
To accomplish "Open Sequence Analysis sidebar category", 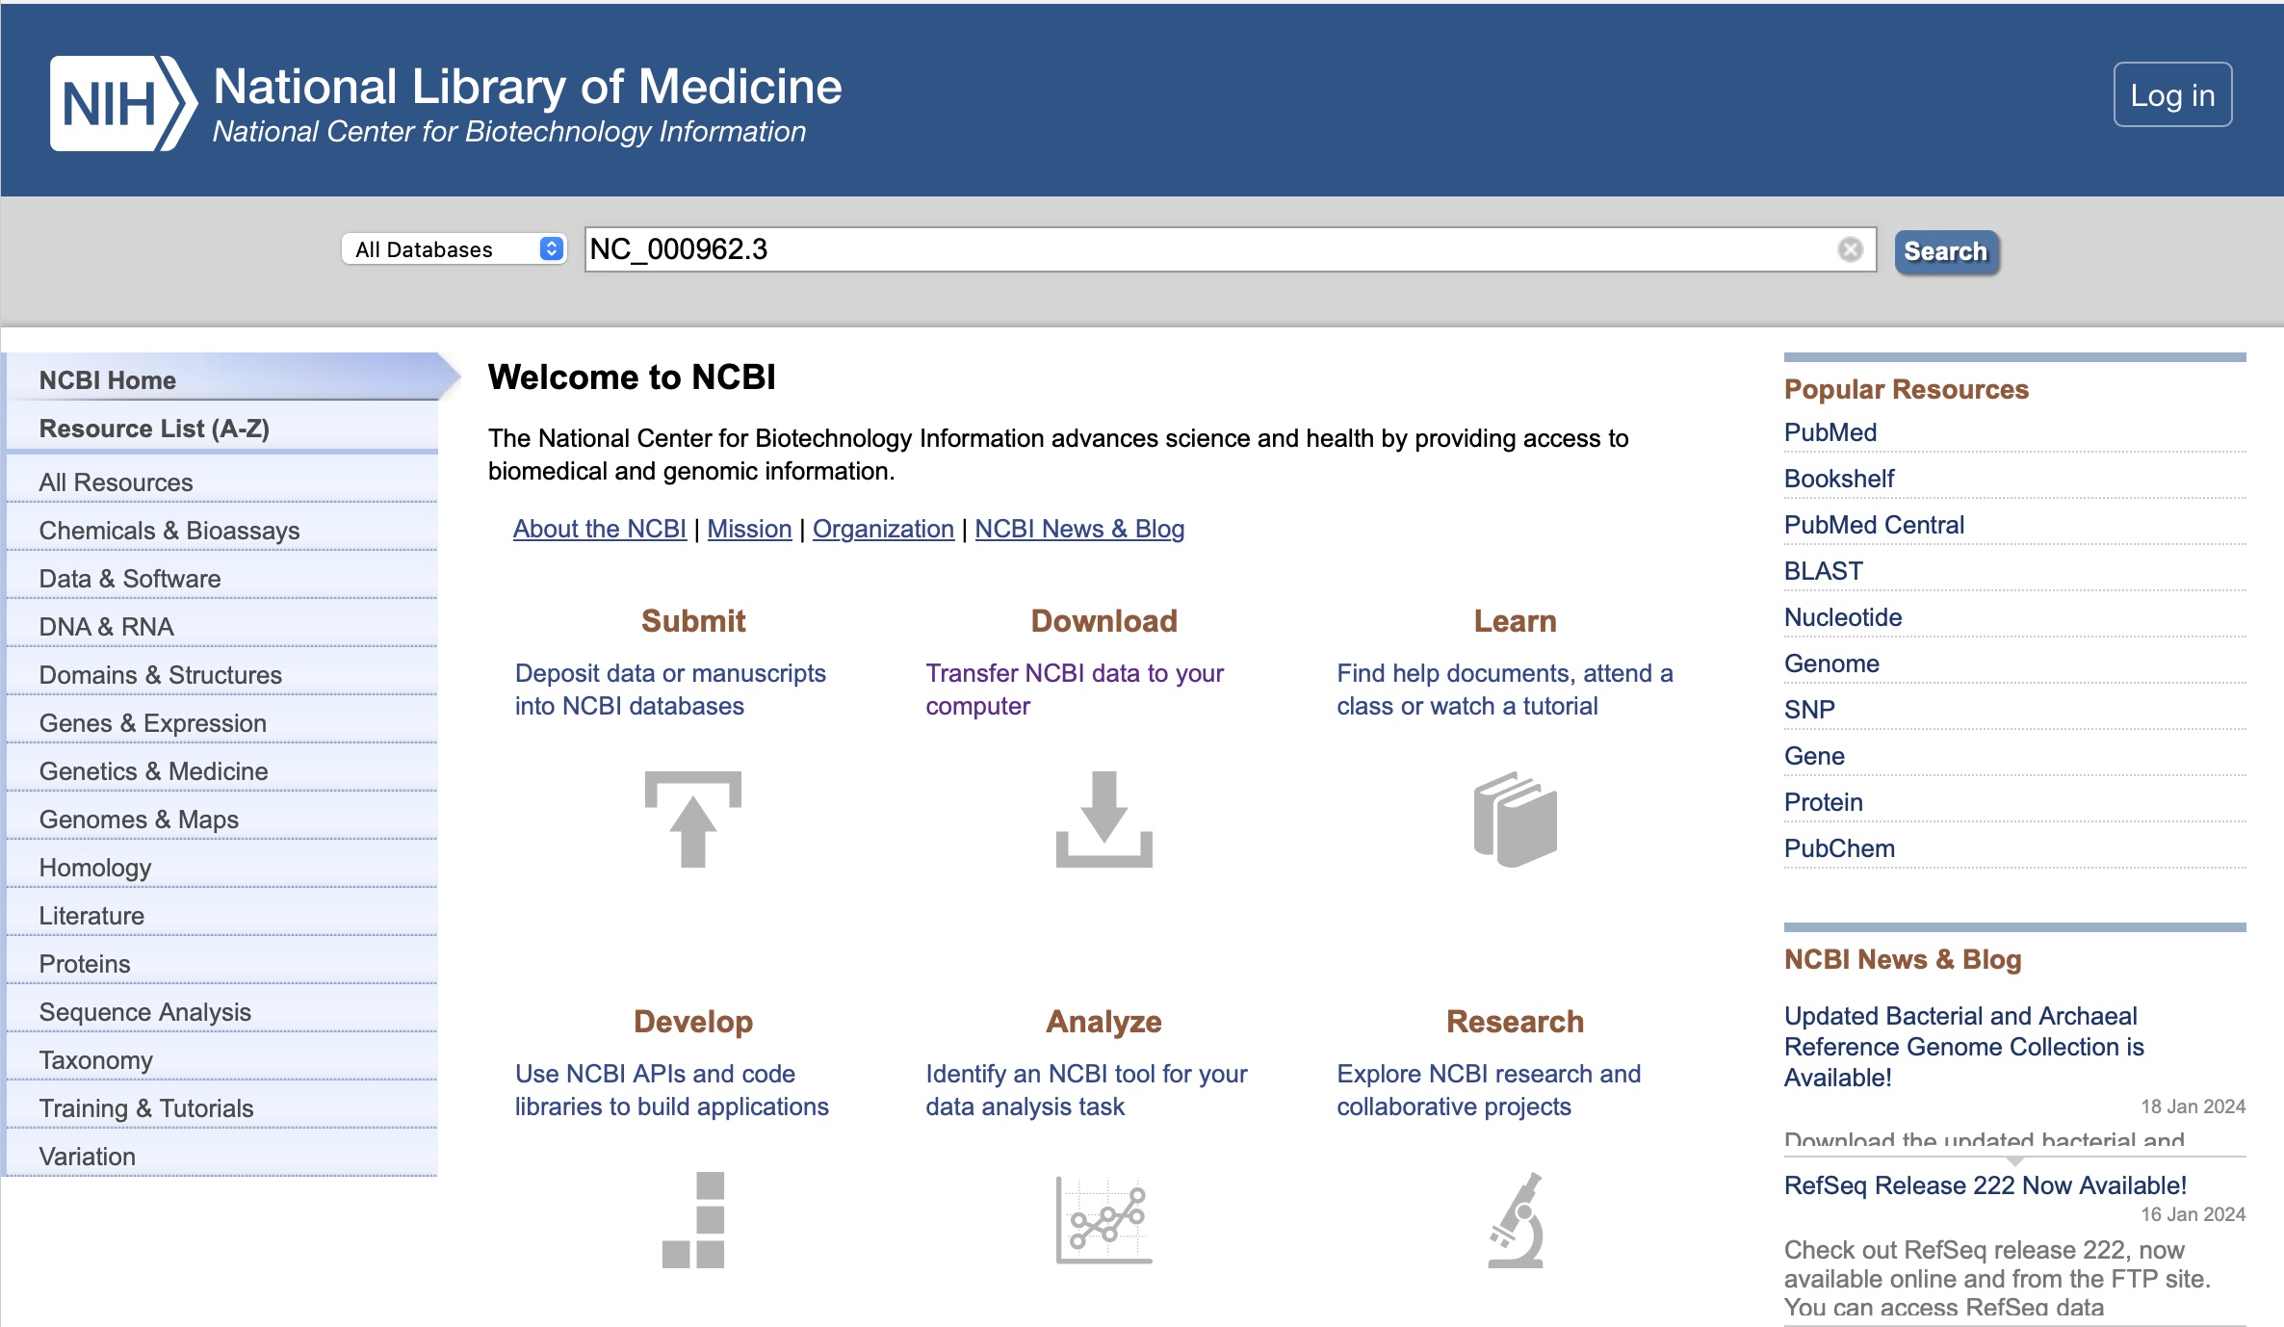I will pos(144,1012).
